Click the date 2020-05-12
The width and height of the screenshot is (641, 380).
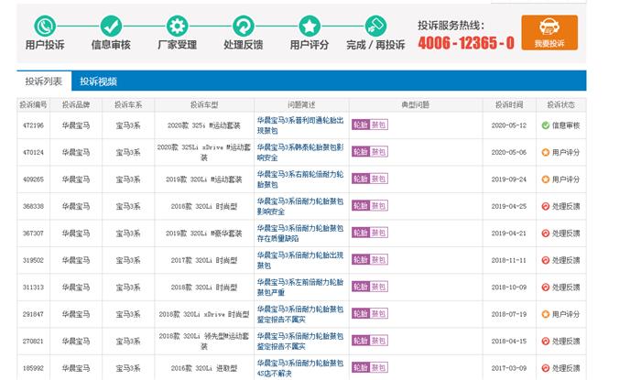509,125
